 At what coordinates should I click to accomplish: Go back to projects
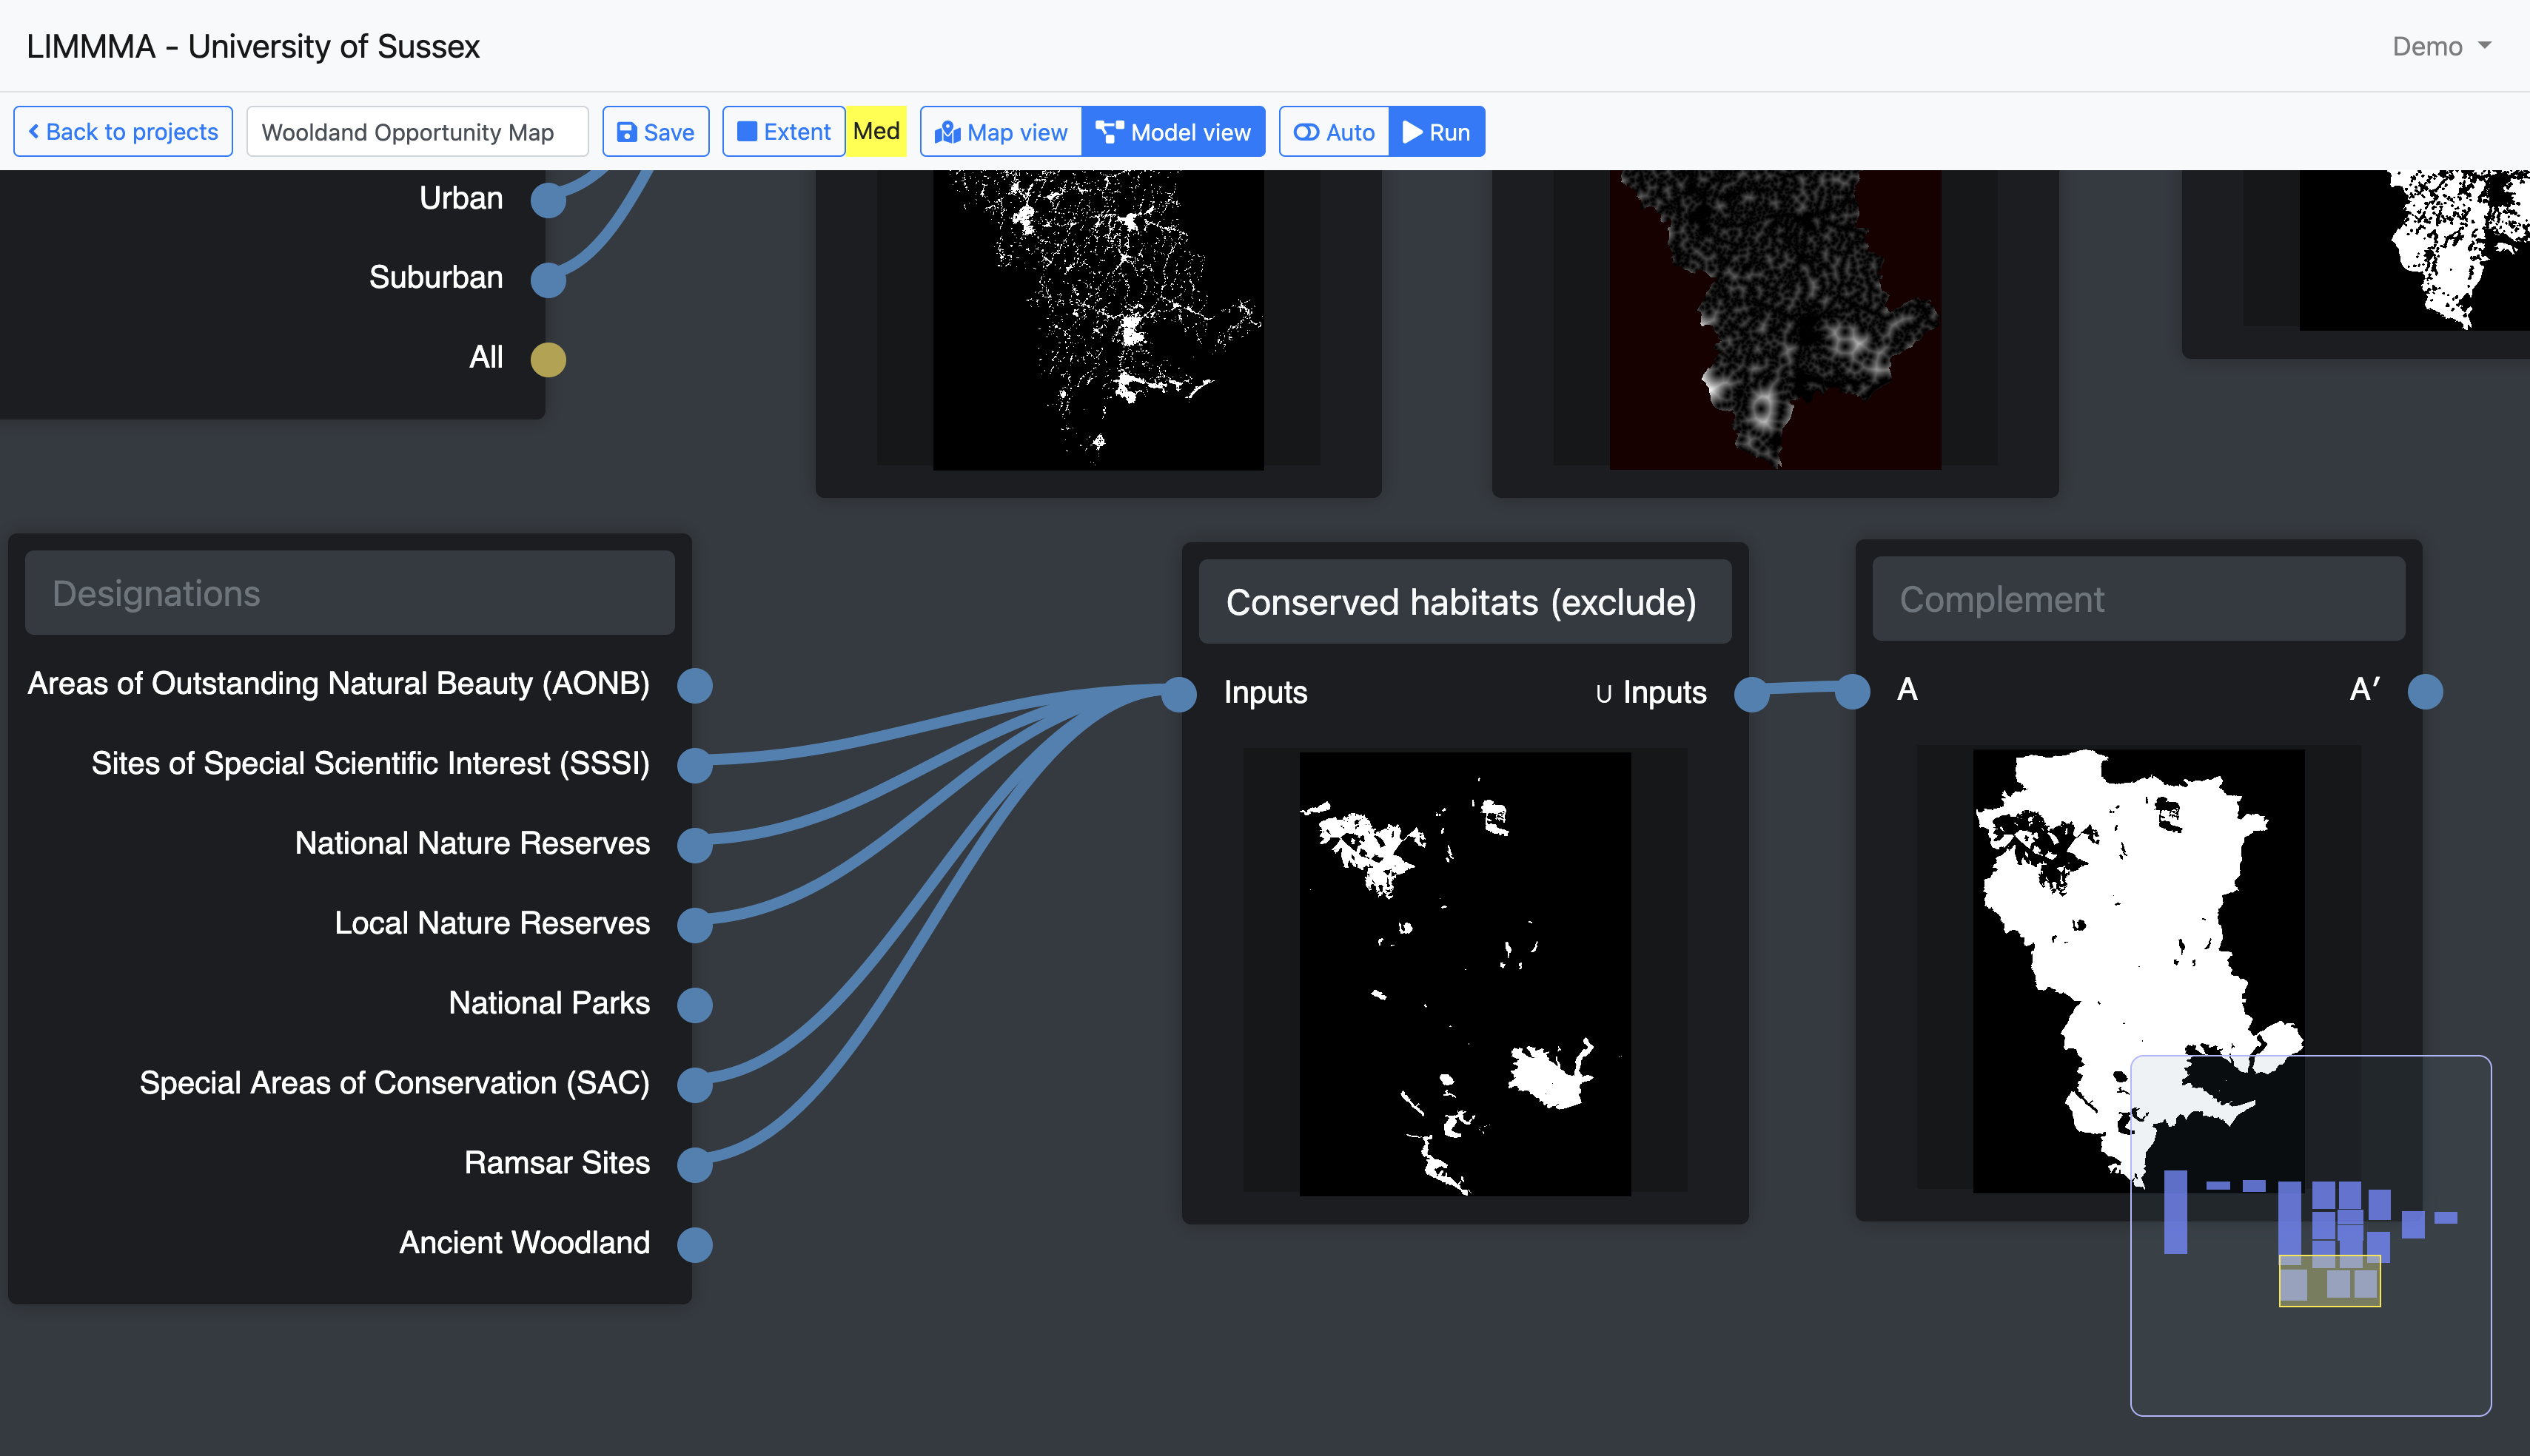tap(123, 132)
